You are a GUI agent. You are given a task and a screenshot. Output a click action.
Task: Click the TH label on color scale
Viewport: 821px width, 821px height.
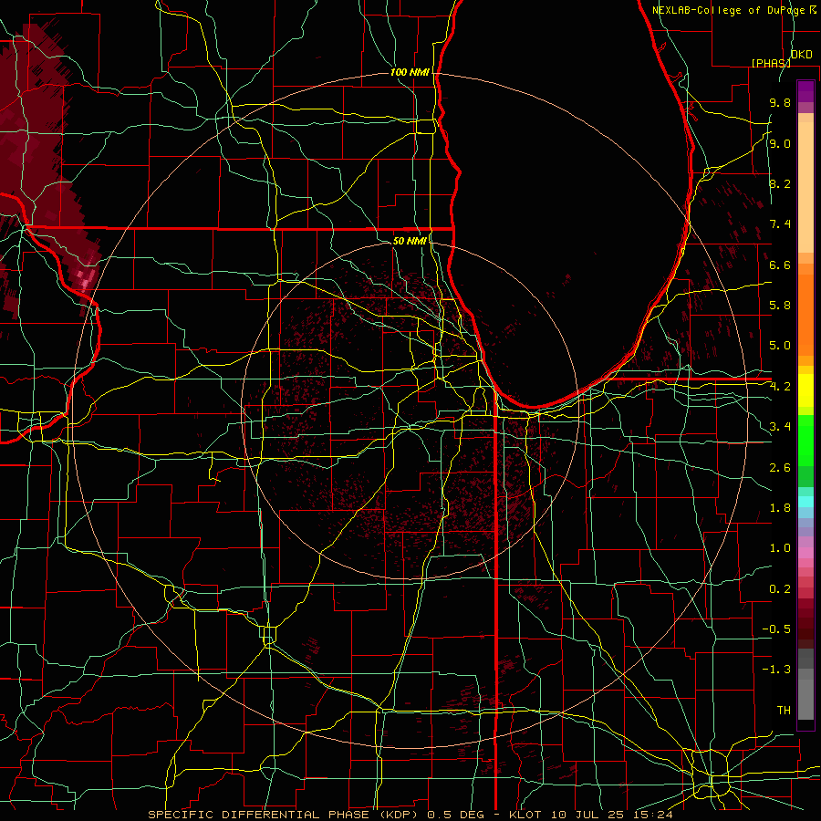(784, 711)
